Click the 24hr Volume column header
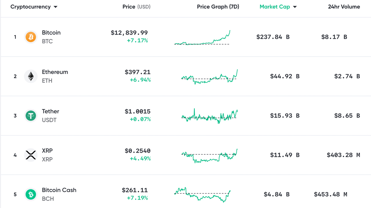The height and width of the screenshot is (208, 371). pos(344,7)
